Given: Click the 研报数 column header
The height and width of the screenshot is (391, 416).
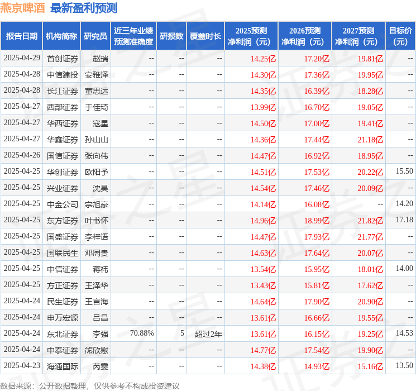Looking at the screenshot, I should 171,36.
